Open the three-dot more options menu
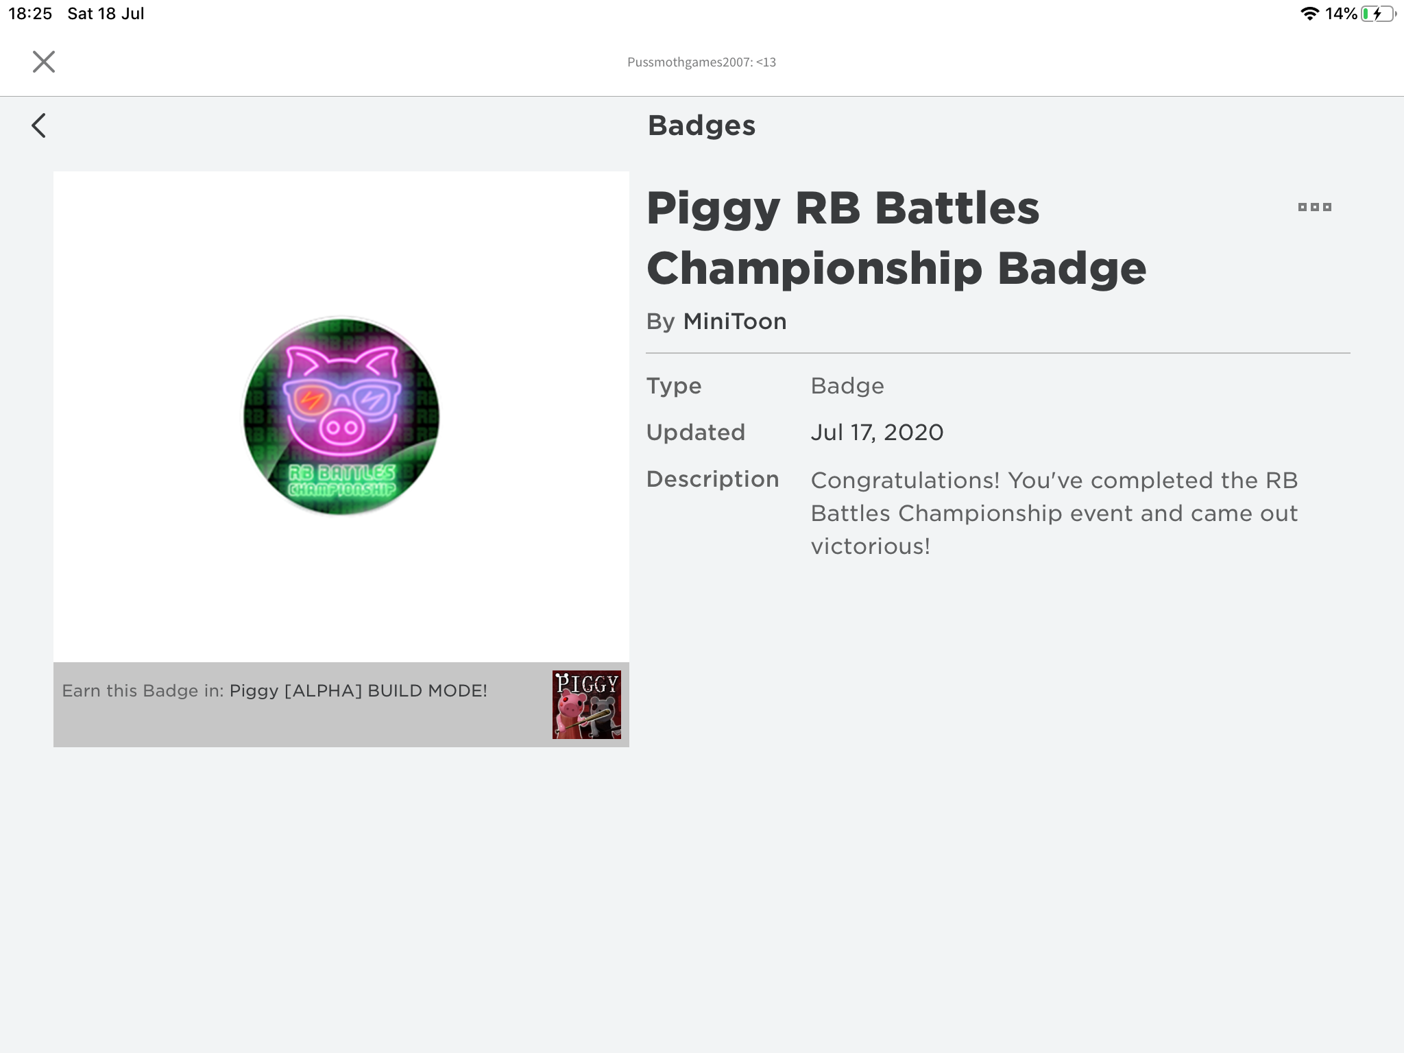Screen dimensions: 1404x1053 (x=1315, y=207)
